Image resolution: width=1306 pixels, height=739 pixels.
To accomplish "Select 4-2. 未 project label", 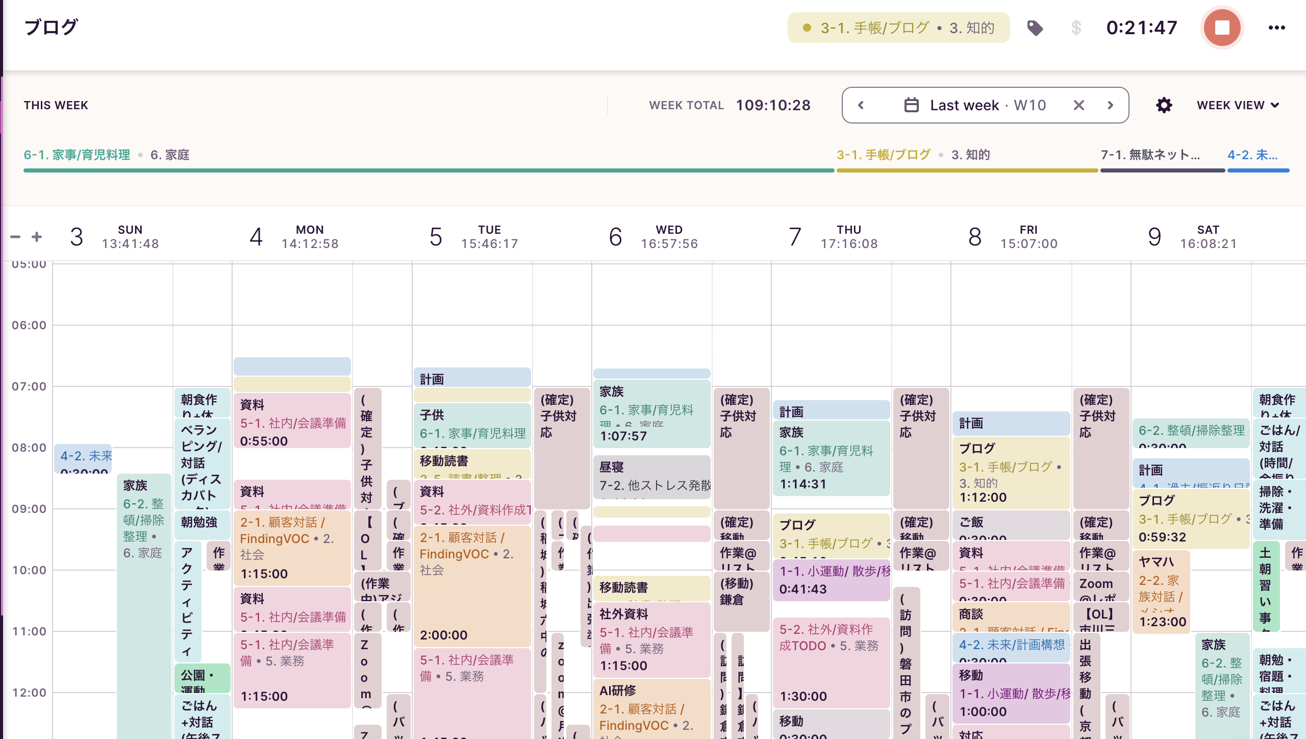I will [x=1252, y=155].
